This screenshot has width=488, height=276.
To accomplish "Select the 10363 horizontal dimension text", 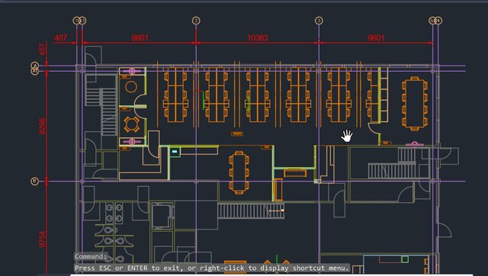I will [x=258, y=38].
